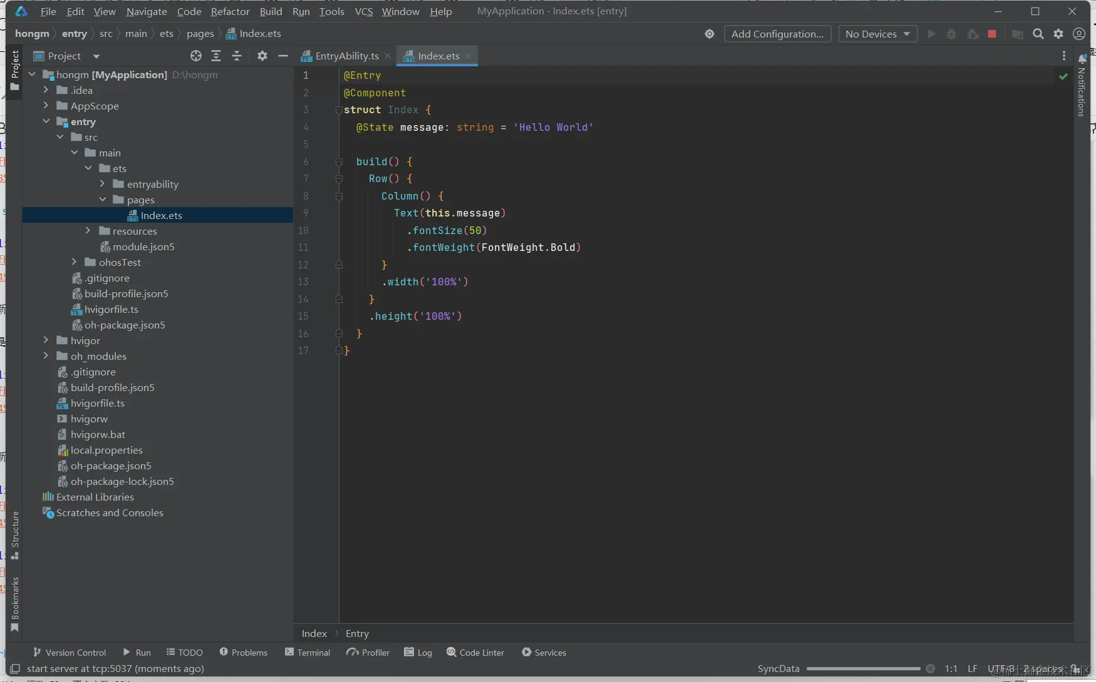Open the Refactor menu

click(230, 11)
